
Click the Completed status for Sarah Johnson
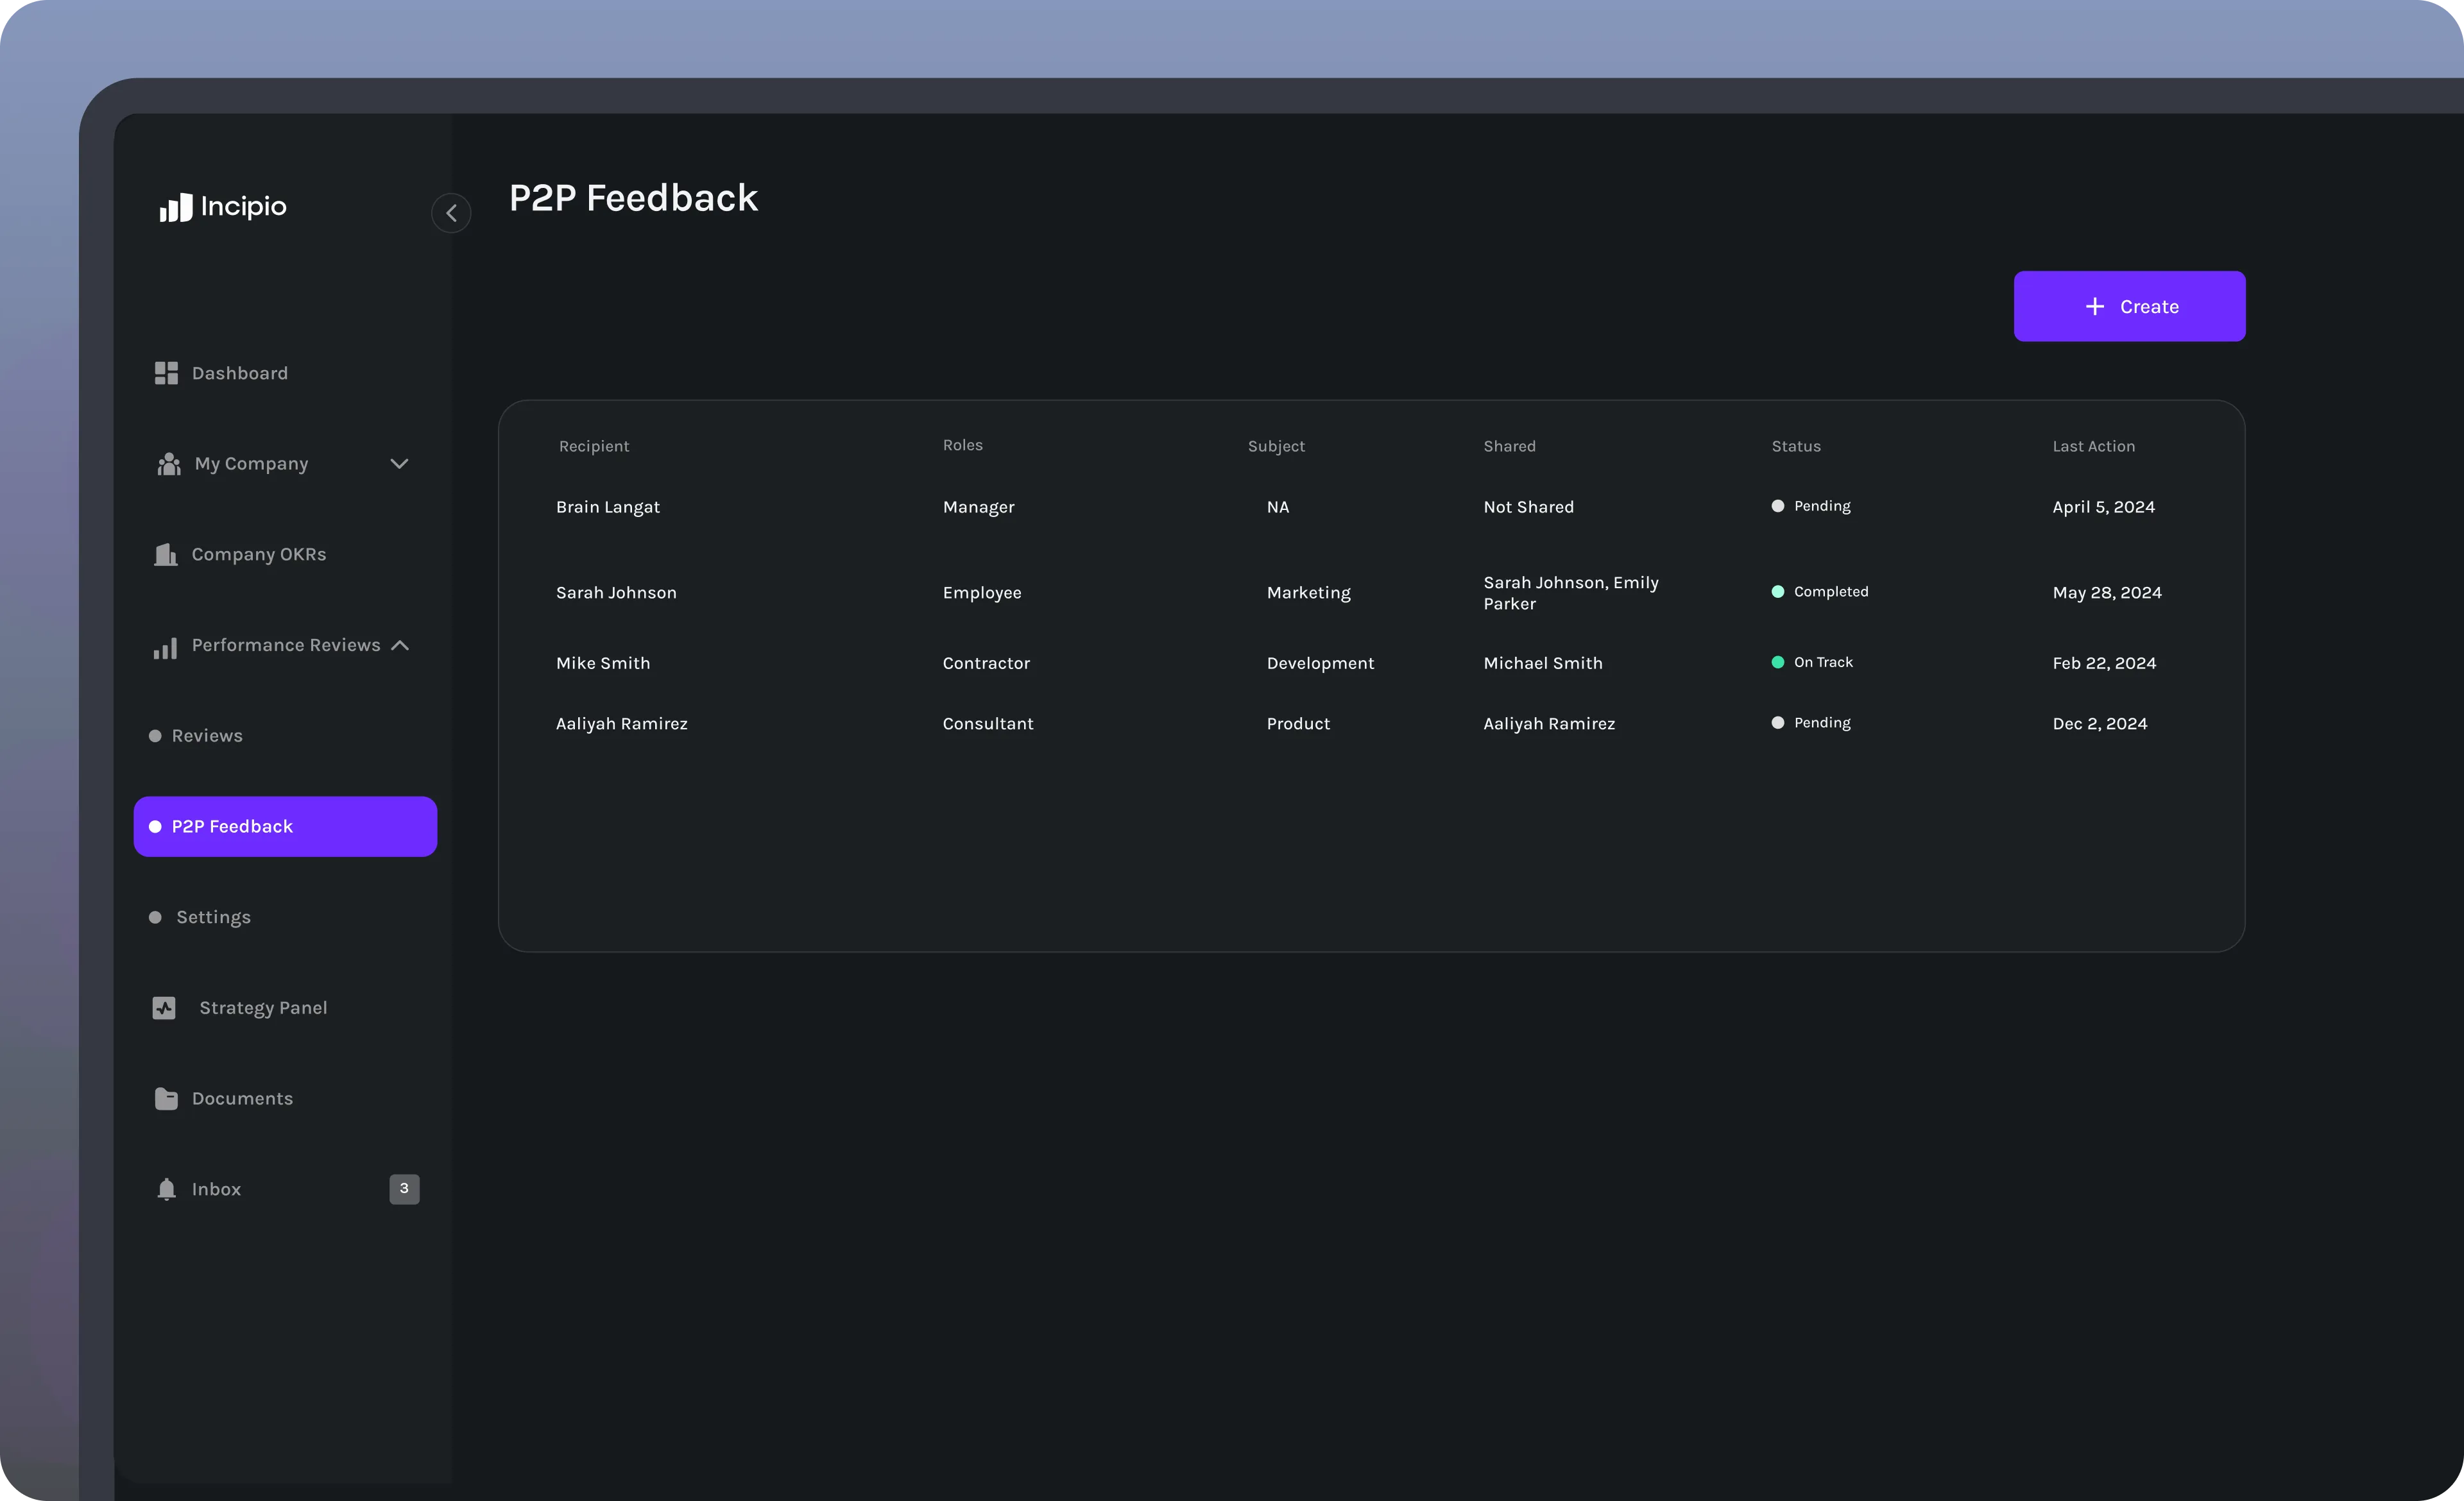[x=1829, y=591]
